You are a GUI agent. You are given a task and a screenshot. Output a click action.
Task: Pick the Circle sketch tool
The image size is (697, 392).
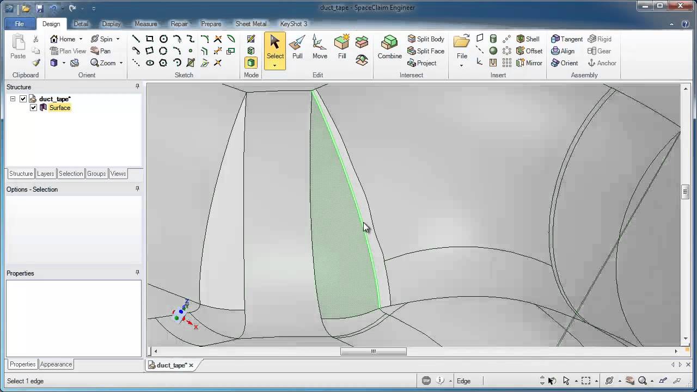coord(163,39)
